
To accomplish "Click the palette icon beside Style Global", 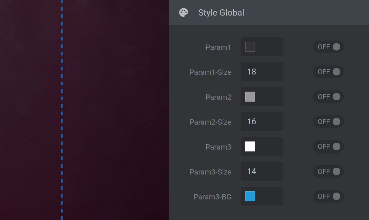I will point(184,13).
